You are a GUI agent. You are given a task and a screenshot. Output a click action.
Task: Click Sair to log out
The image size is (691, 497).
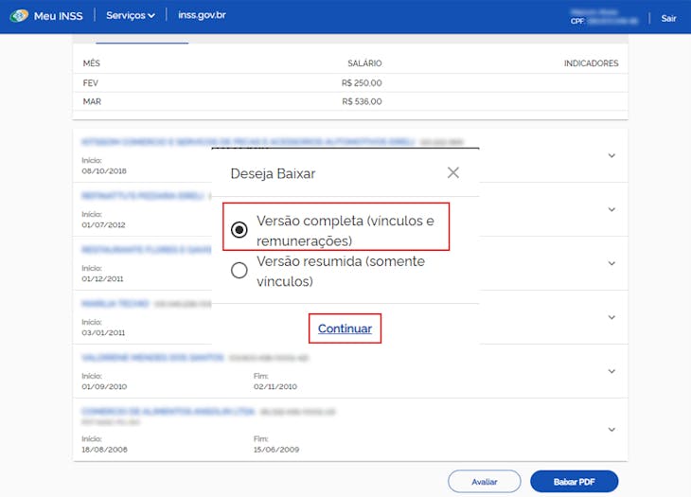[x=668, y=18]
